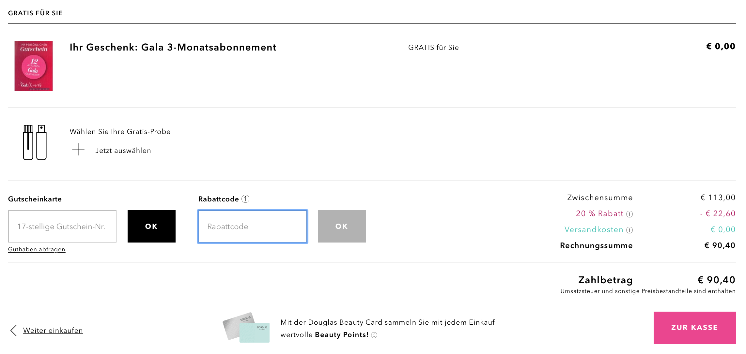Open the Gala Gutschein gift thumbnail
This screenshot has width=746, height=354.
34,66
